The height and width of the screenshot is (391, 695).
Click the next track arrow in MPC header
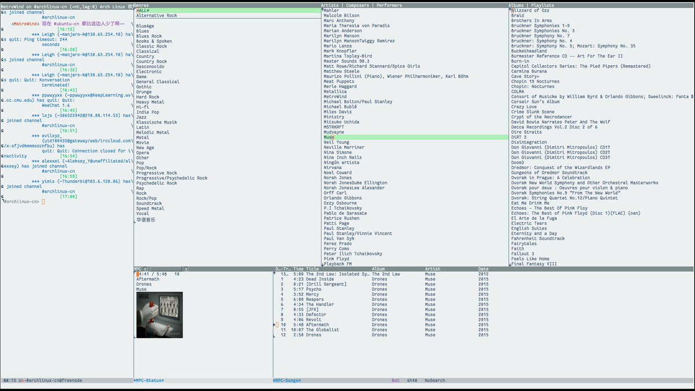point(185,269)
